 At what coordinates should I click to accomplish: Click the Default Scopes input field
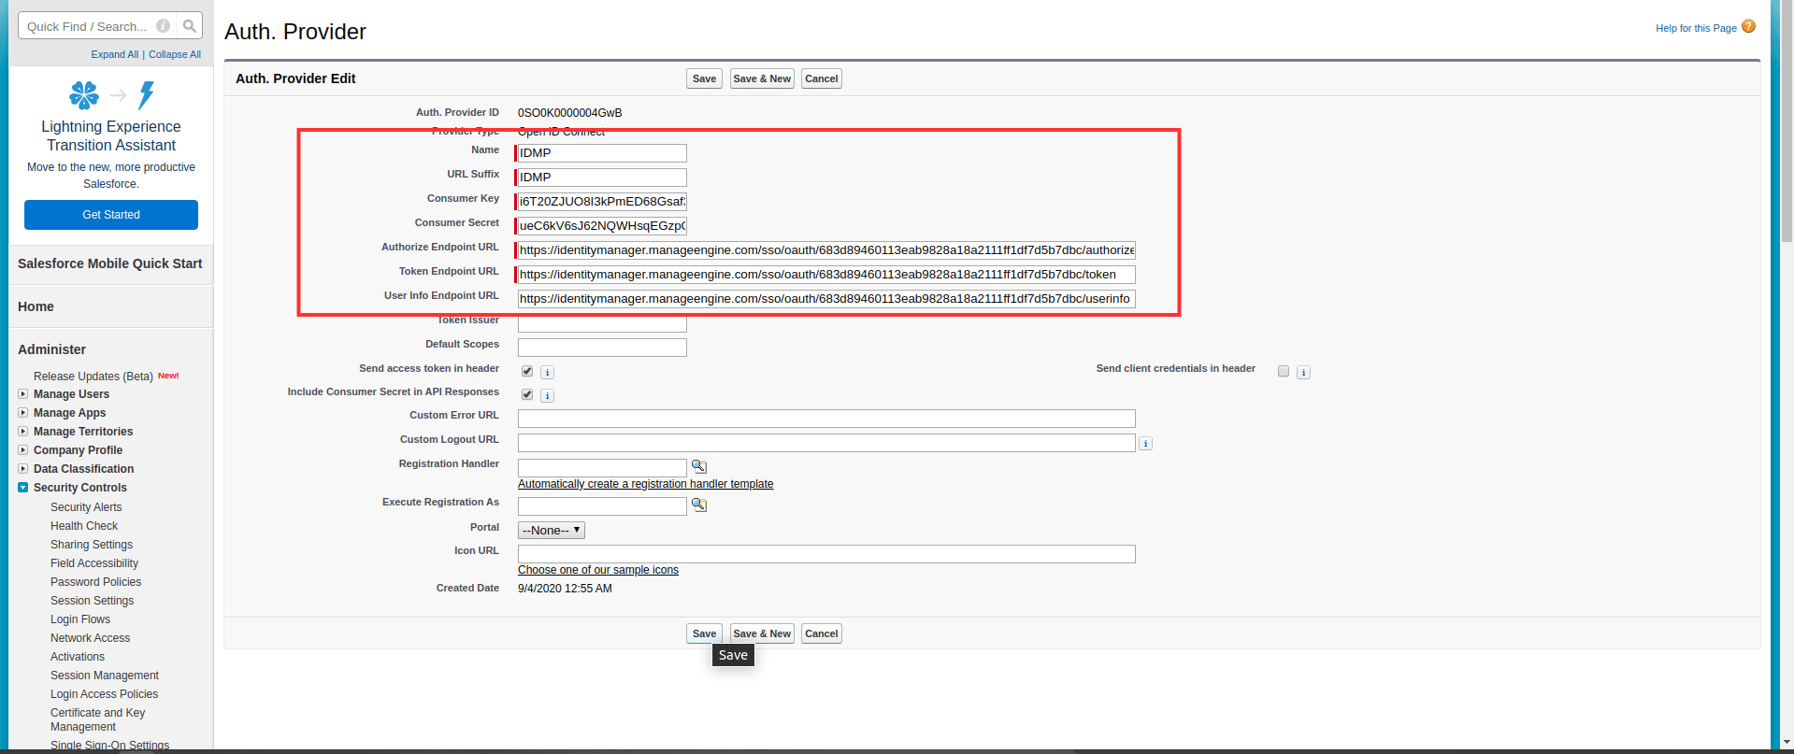(x=602, y=348)
